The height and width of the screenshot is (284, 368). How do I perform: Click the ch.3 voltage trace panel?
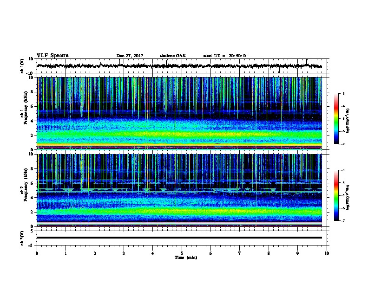[183, 238]
